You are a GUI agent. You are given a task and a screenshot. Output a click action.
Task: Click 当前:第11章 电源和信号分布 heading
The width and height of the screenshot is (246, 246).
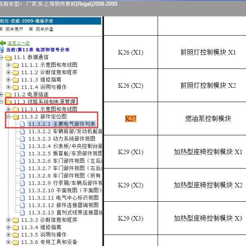point(38,50)
